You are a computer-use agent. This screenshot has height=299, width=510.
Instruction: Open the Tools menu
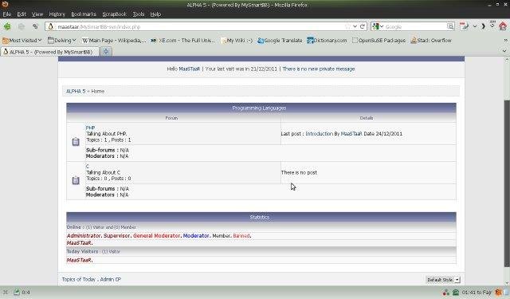138,14
